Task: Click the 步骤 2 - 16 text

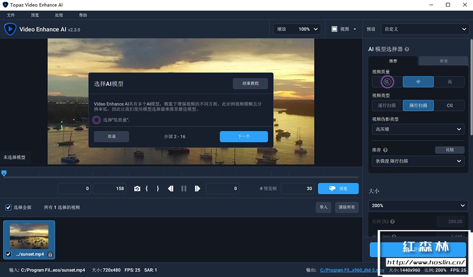Action: [174, 137]
